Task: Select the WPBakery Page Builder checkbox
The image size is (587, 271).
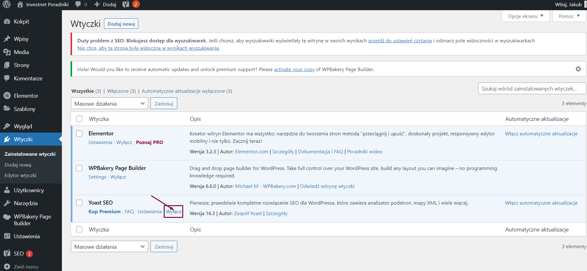Action: [x=80, y=168]
